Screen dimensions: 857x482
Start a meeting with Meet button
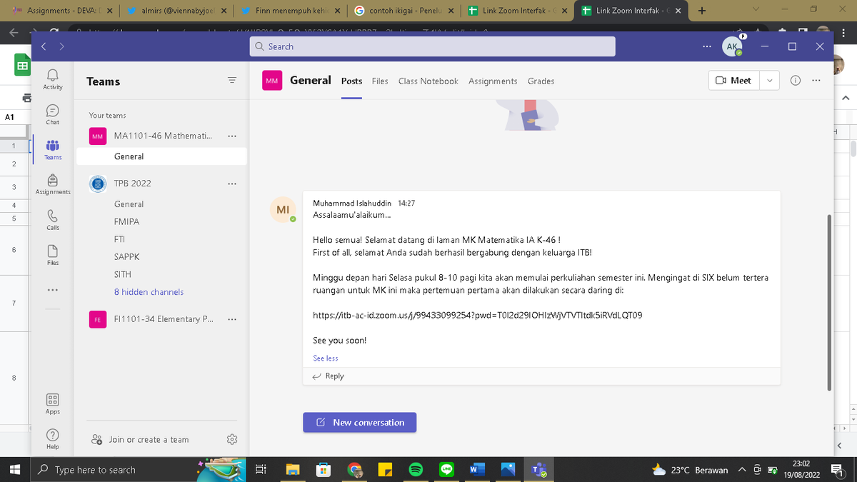click(x=734, y=81)
